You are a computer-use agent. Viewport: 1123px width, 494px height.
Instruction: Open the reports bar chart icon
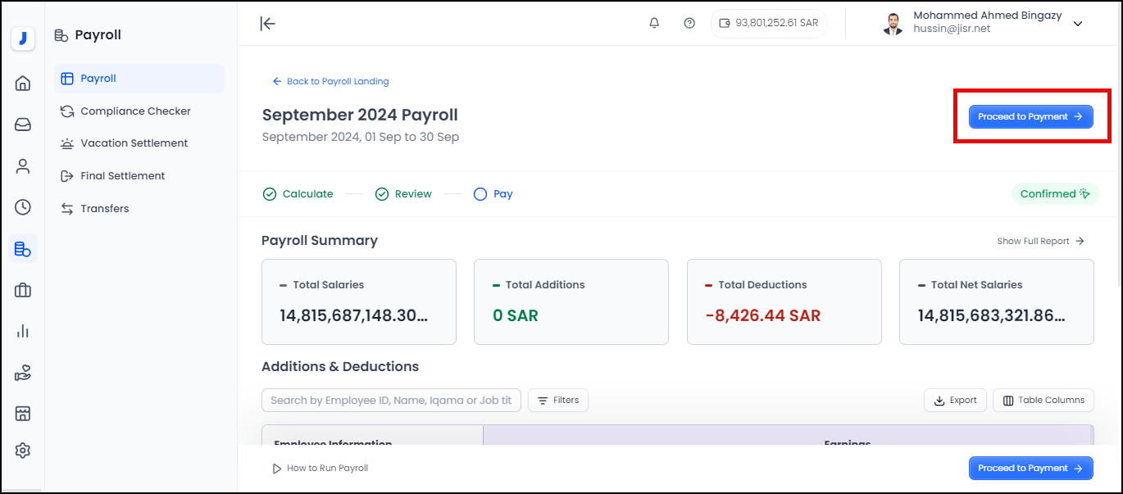click(x=22, y=331)
